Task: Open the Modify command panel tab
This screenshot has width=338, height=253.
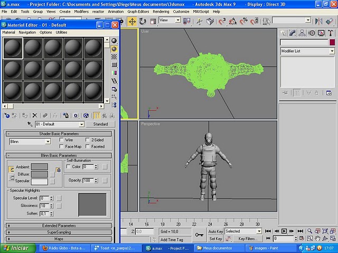Action: [x=293, y=33]
